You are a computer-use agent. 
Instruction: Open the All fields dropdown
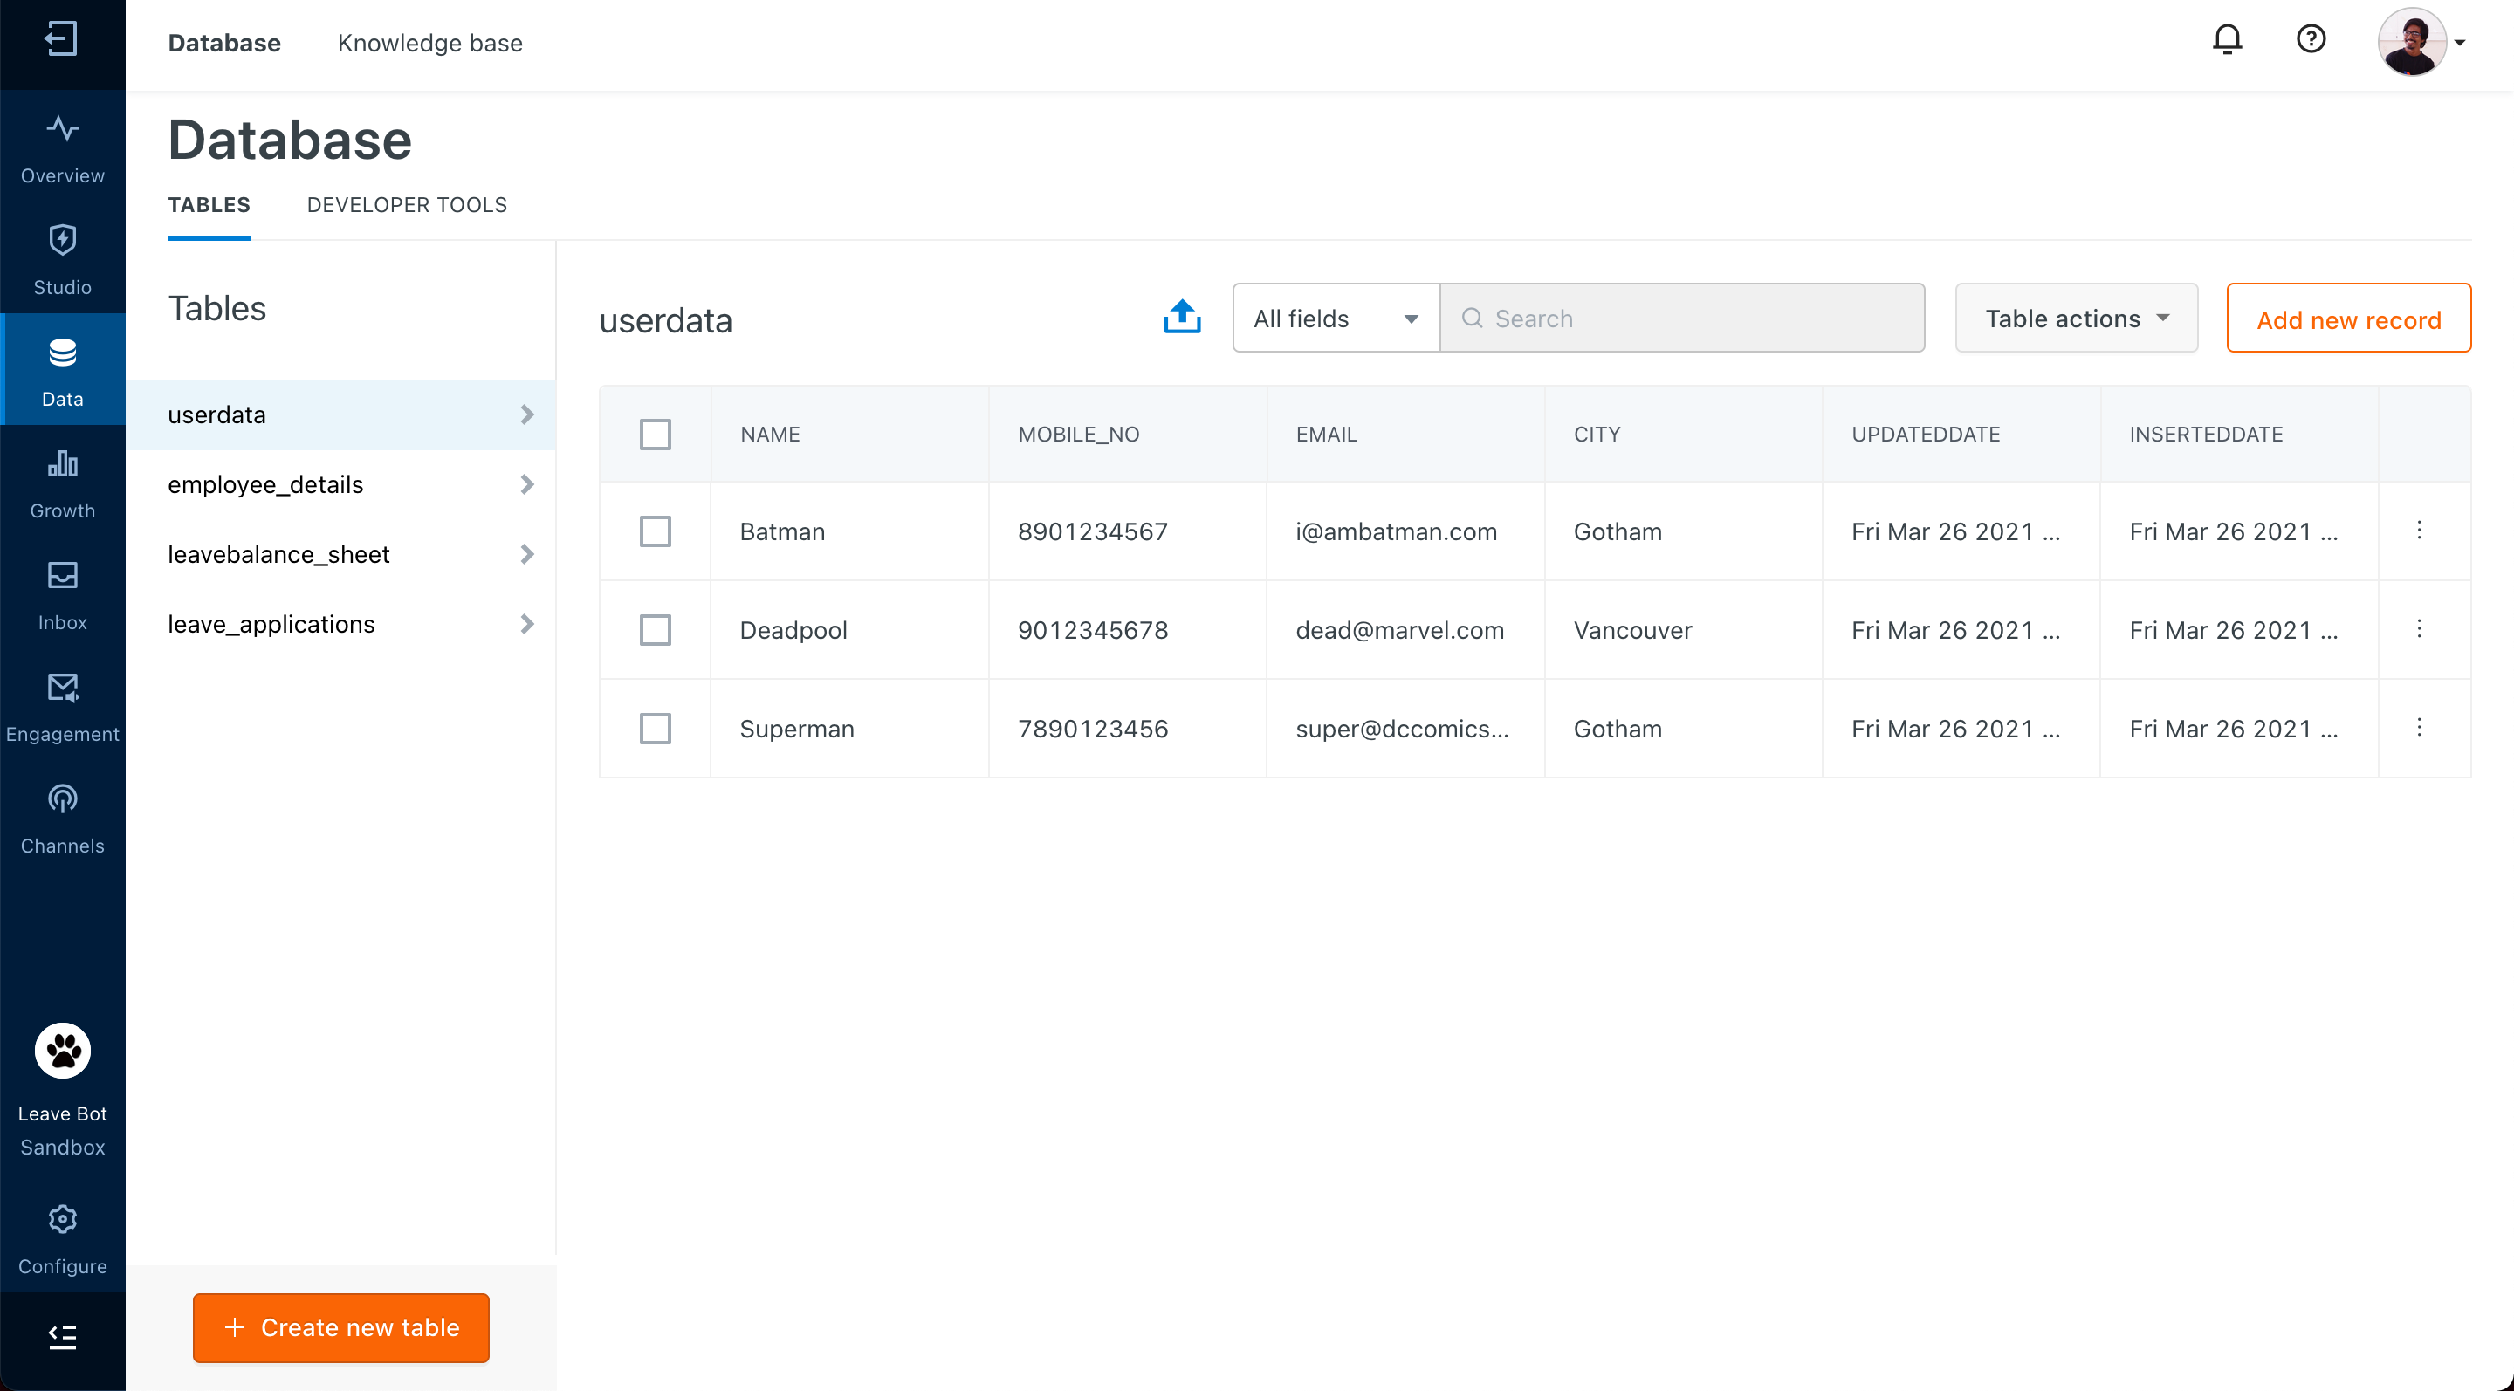click(x=1335, y=318)
